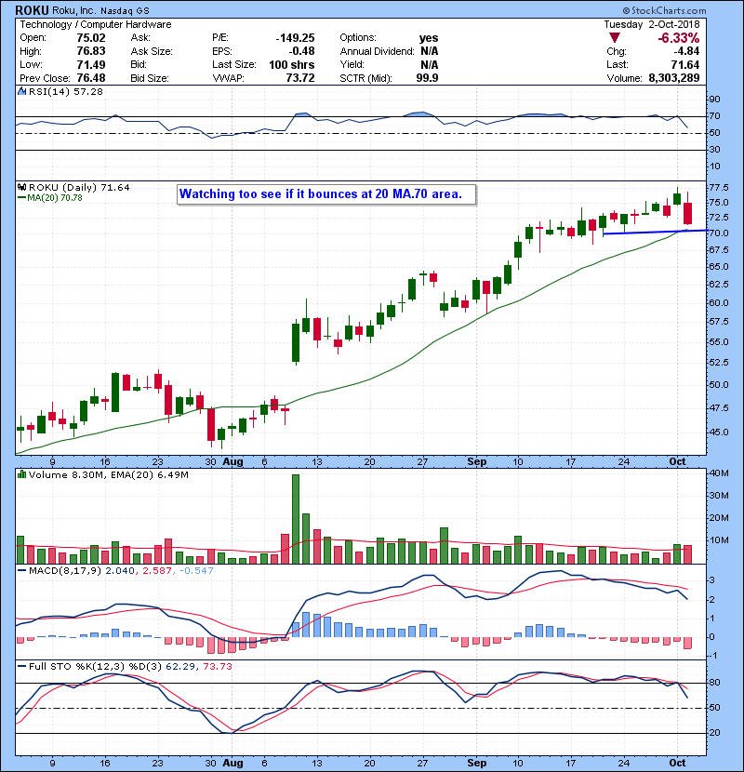Click the 90 label on the RSI axis
744x772 pixels.
[714, 100]
